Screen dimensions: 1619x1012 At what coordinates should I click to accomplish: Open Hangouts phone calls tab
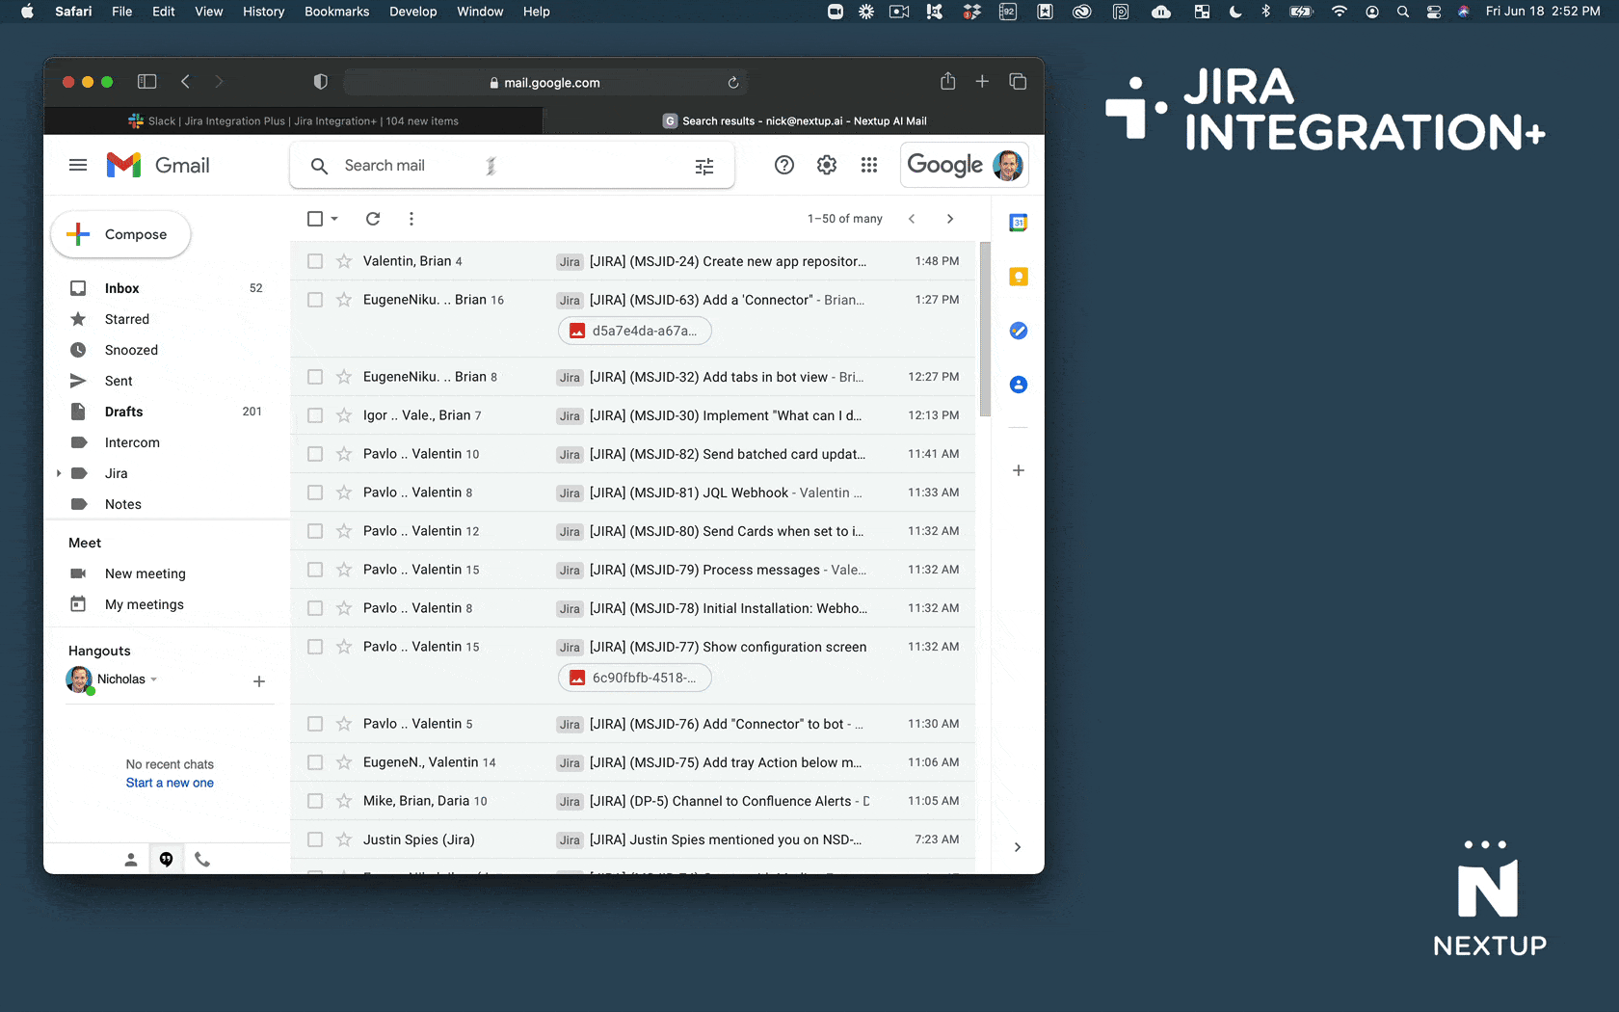click(x=202, y=860)
